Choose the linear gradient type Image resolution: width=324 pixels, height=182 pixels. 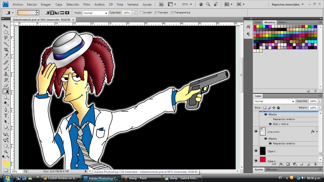(47, 13)
